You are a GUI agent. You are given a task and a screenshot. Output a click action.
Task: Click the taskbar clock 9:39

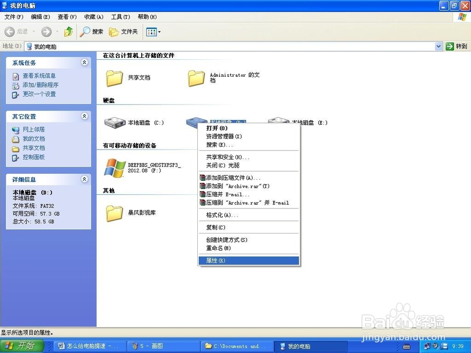(458, 346)
